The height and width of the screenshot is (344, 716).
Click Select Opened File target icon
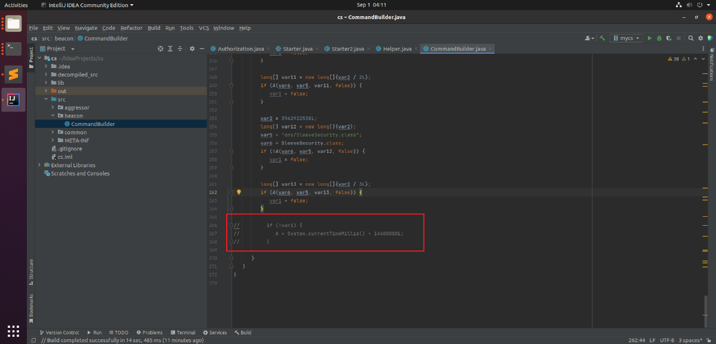pos(161,48)
